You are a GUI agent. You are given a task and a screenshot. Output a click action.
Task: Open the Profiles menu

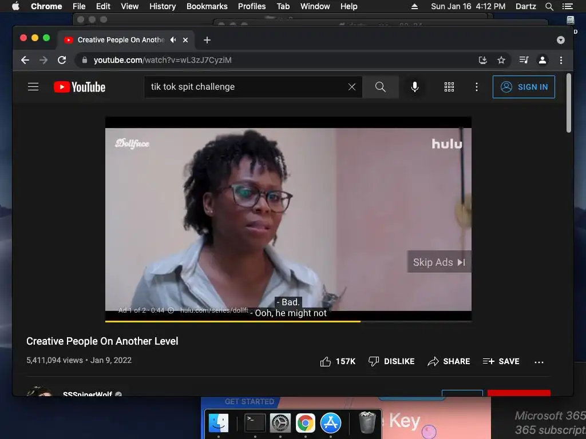pyautogui.click(x=252, y=6)
